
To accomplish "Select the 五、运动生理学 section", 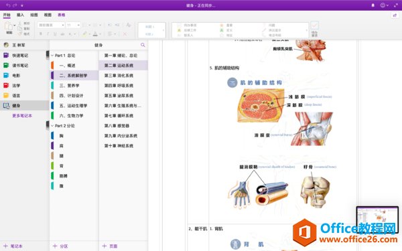I will 74,106.
